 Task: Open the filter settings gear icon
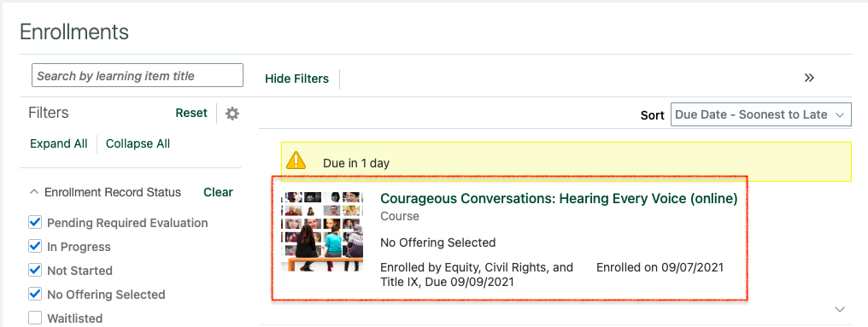point(232,114)
